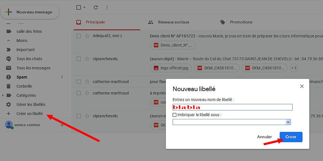Open Tous les messages folder
The image size is (323, 161).
(34, 68)
